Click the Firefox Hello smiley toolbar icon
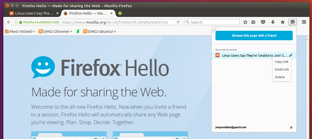The width and height of the screenshot is (312, 139). 292,22
